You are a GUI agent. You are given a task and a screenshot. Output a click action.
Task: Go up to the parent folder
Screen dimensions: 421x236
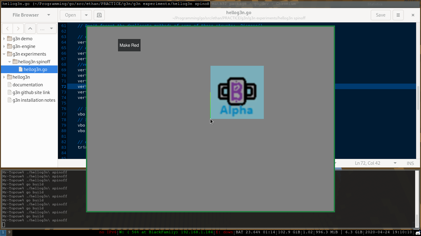tap(30, 29)
